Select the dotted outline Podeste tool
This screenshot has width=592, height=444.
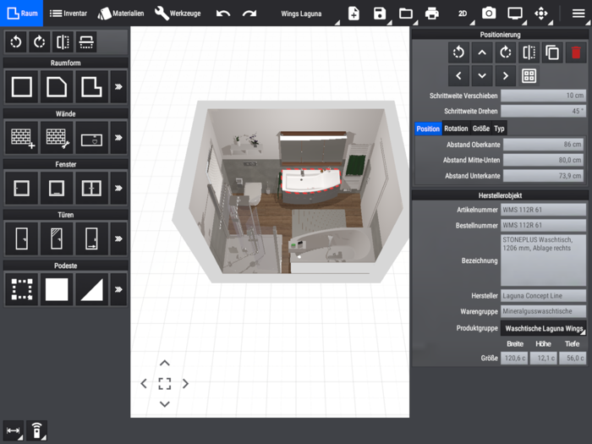[21, 289]
